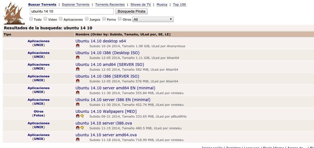Sort results by LE leechers
The width and height of the screenshot is (314, 148).
167,34
